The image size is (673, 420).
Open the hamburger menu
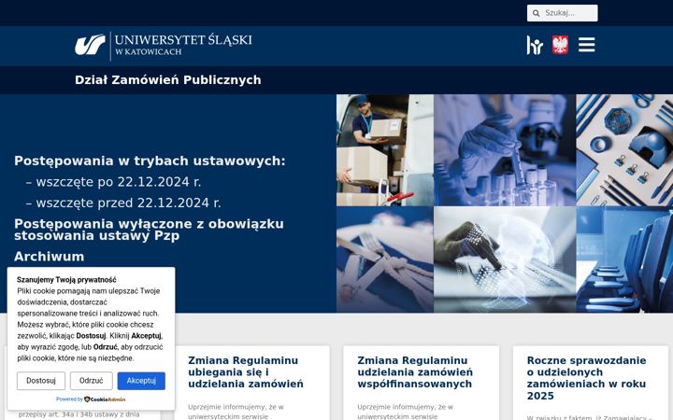(586, 45)
